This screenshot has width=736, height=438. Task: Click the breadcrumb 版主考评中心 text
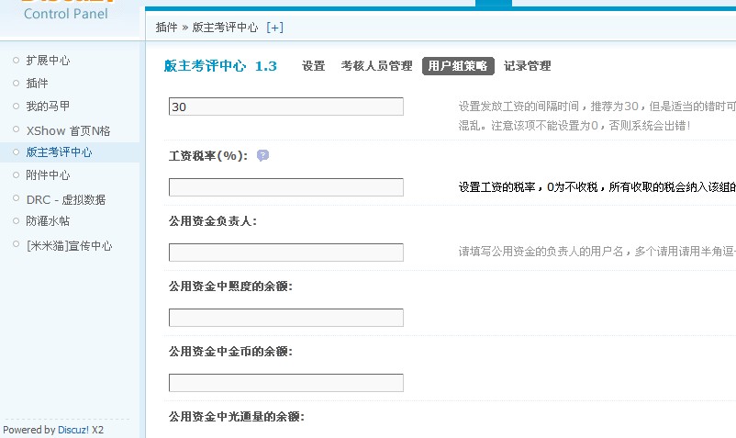(226, 28)
